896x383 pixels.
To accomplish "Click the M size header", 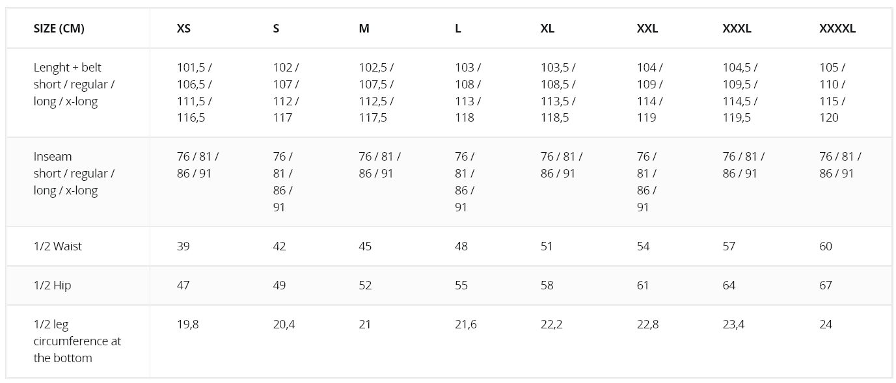I will click(x=364, y=29).
